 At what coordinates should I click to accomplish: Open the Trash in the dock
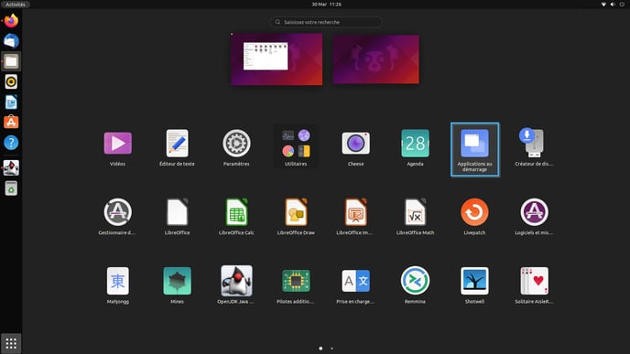pos(11,188)
